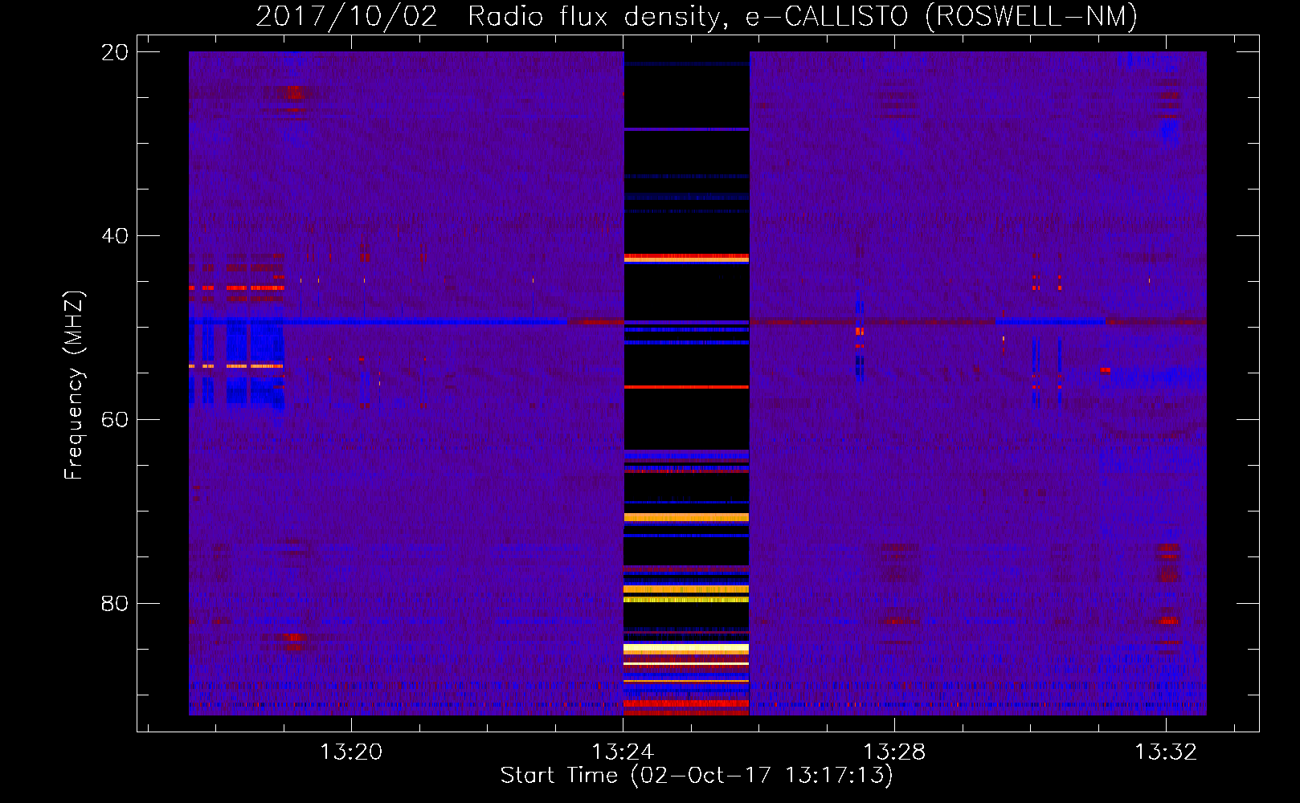Image resolution: width=1300 pixels, height=803 pixels.
Task: Select the 13:32 time tick label
Action: 1166,752
